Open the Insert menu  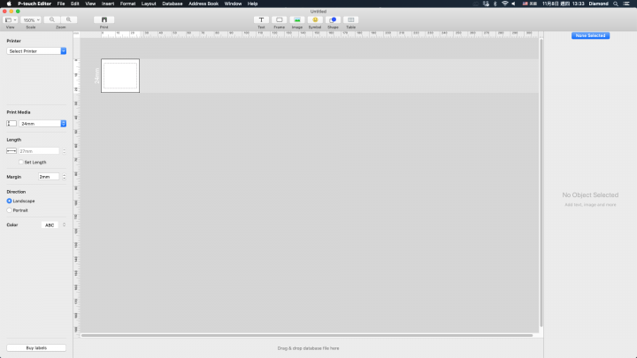(108, 4)
